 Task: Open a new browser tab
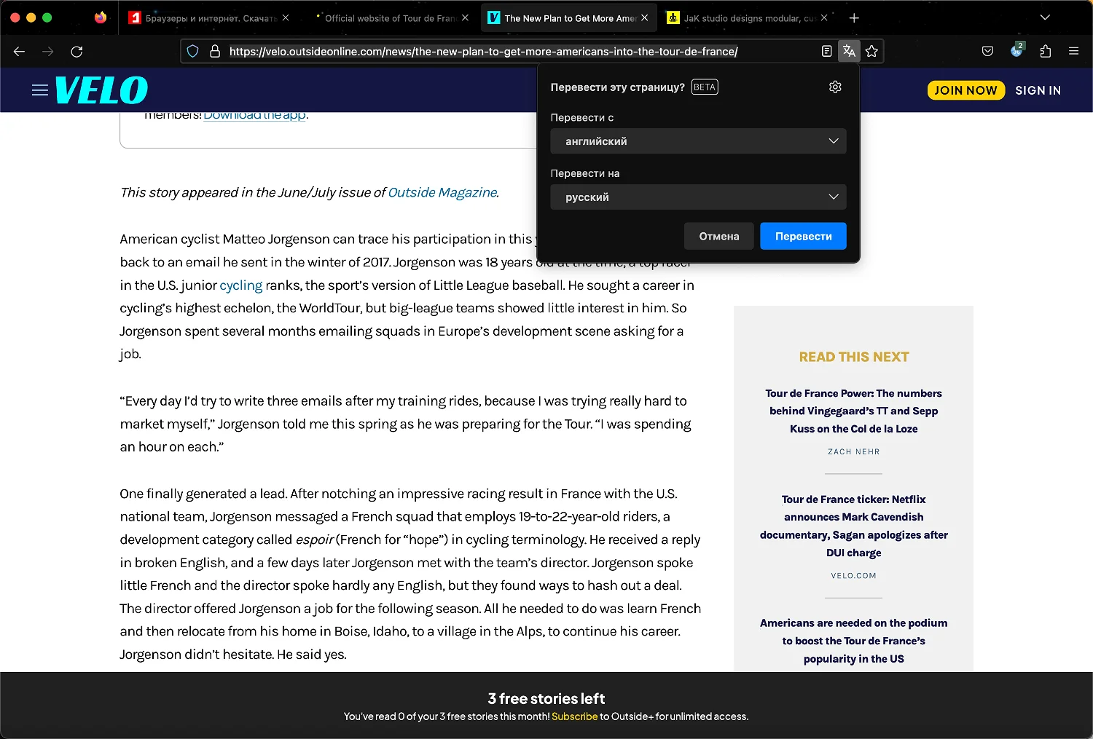(854, 17)
